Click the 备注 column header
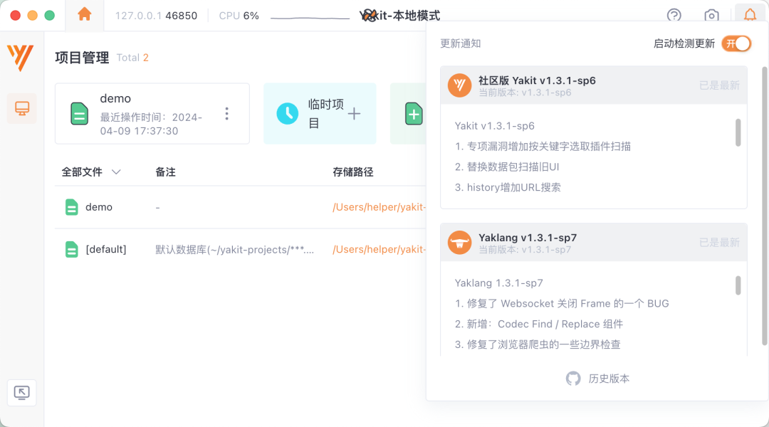Viewport: 769px width, 427px height. click(x=165, y=172)
